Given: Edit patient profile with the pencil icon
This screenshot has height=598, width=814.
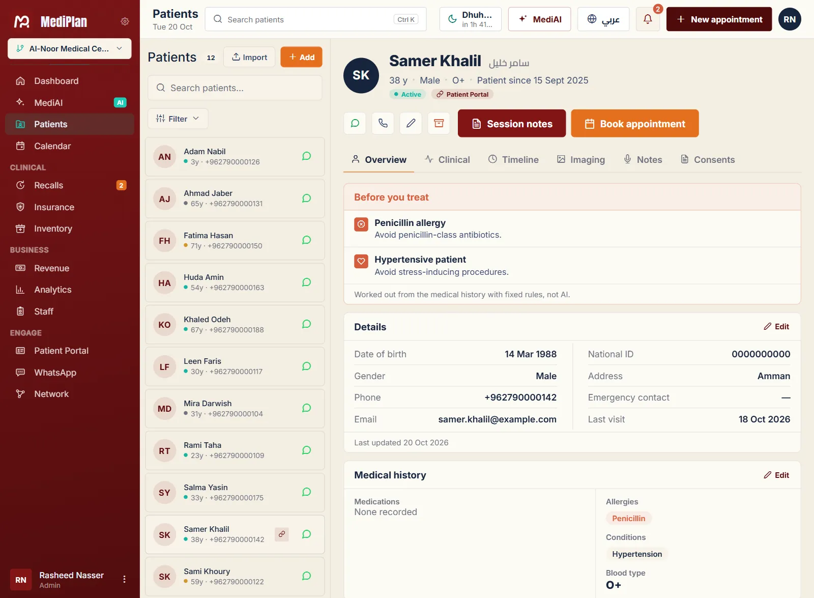Looking at the screenshot, I should pos(411,123).
